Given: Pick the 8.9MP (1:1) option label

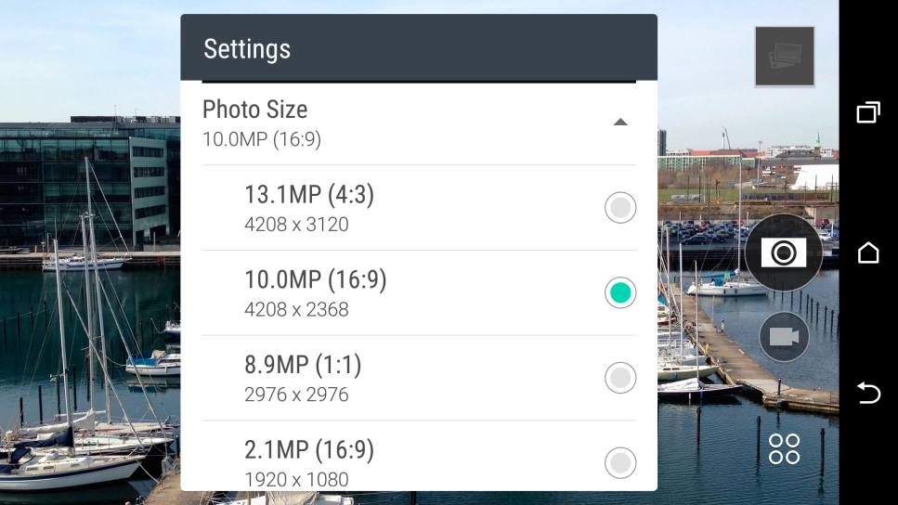Looking at the screenshot, I should click(303, 366).
